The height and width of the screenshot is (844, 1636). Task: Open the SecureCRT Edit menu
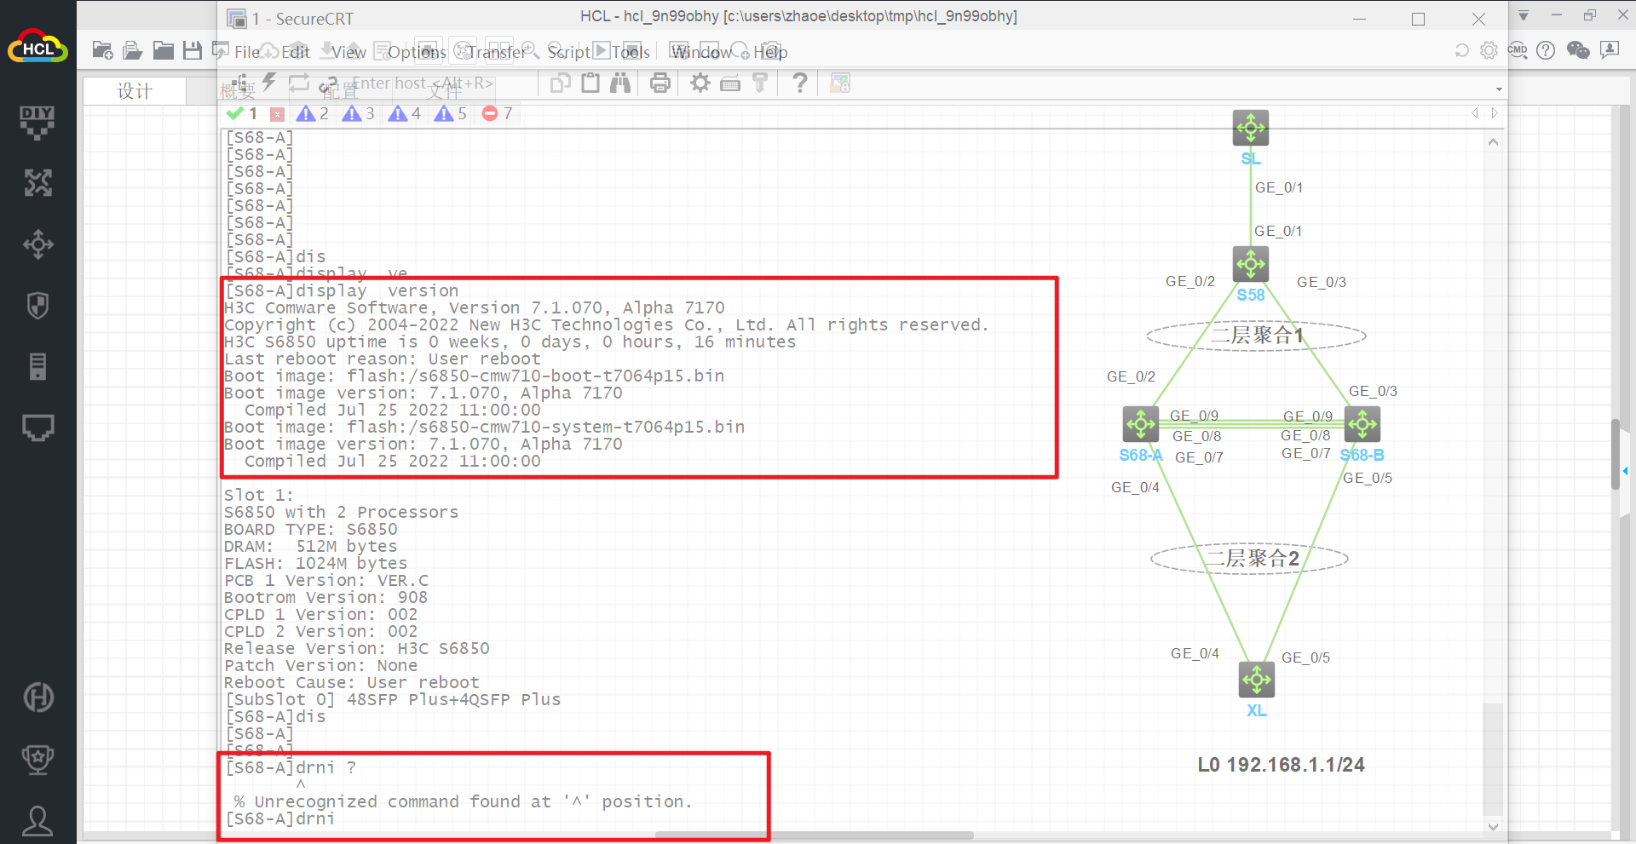(295, 52)
